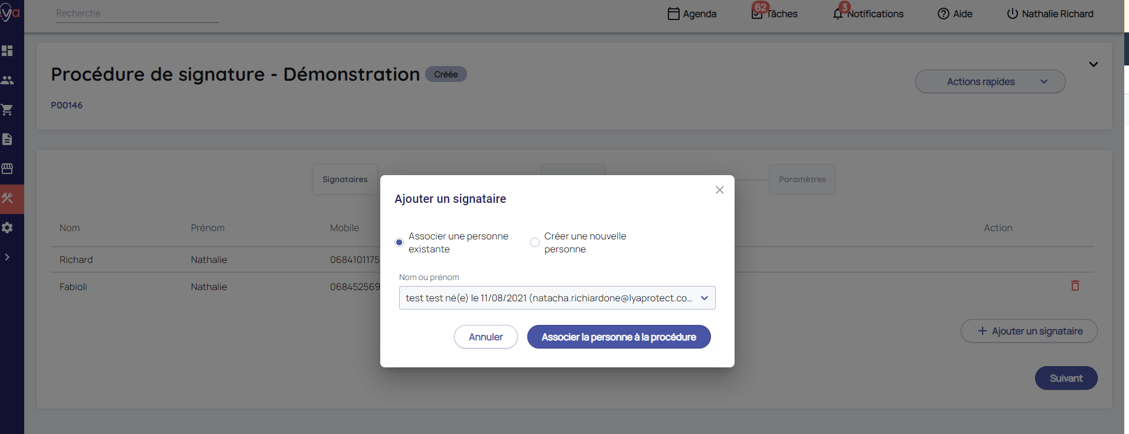Image resolution: width=1129 pixels, height=434 pixels.
Task: Delete the Fabioli signatory with trash icon
Action: [1075, 286]
